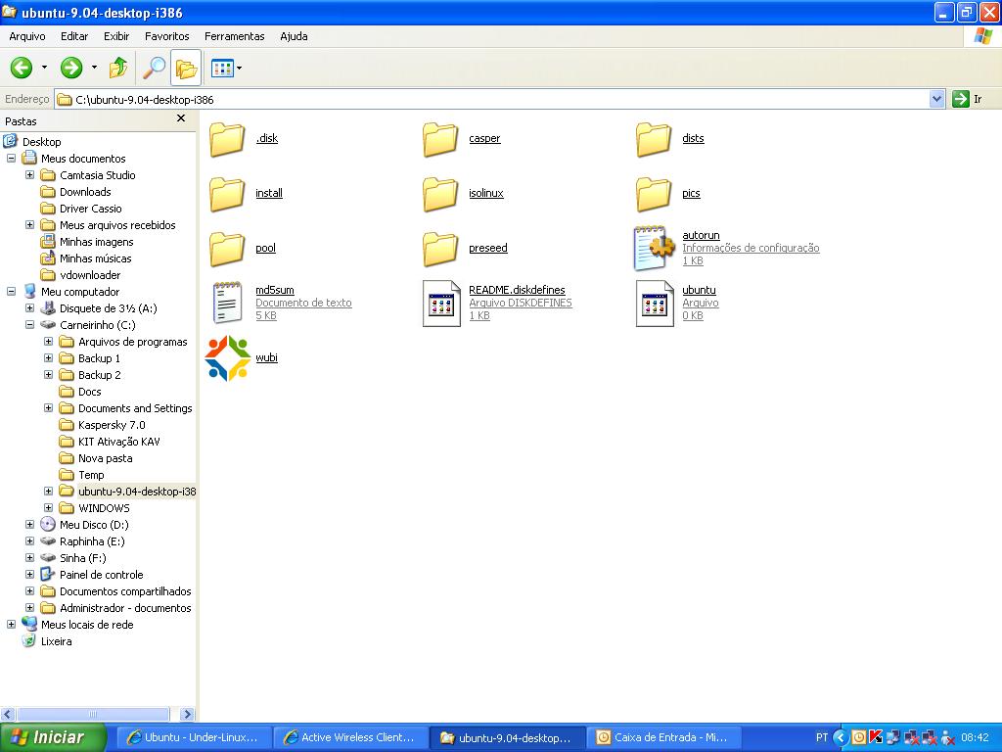Open the Views mode button
1002x752 pixels.
click(222, 68)
